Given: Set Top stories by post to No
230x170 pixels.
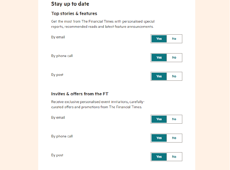Looking at the screenshot, I should point(174,76).
